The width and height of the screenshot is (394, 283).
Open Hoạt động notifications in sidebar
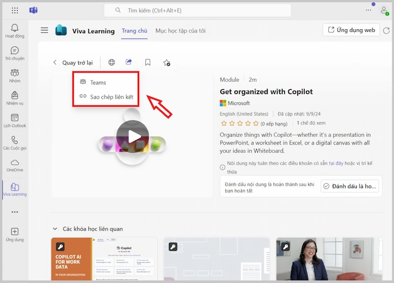pos(15,31)
